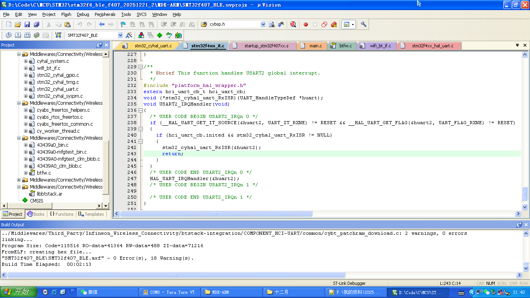Click the Configuration wrench icon

(364, 24)
